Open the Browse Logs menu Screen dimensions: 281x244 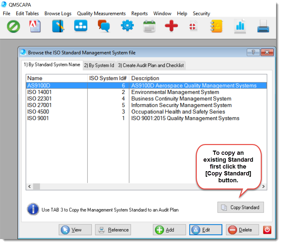tap(58, 13)
